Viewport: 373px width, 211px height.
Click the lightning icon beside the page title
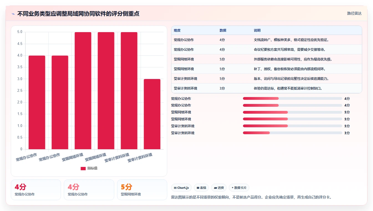pos(13,14)
